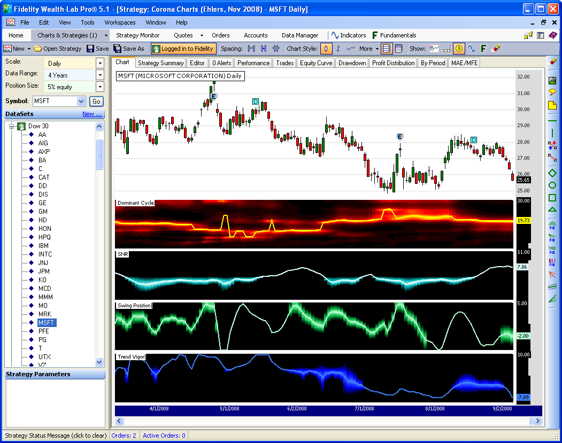Image resolution: width=562 pixels, height=443 pixels.
Task: Choose the yellow note drawing tool
Action: point(552,105)
